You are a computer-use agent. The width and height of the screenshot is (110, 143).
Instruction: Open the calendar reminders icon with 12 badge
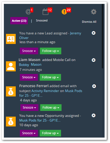click(46, 12)
